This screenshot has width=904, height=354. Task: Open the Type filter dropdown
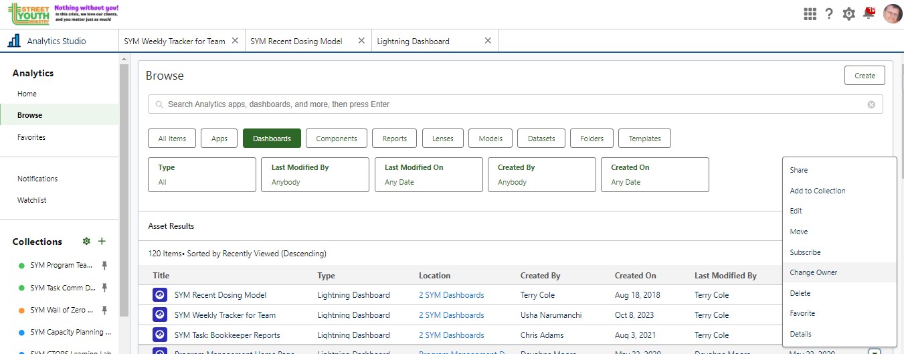pyautogui.click(x=202, y=175)
